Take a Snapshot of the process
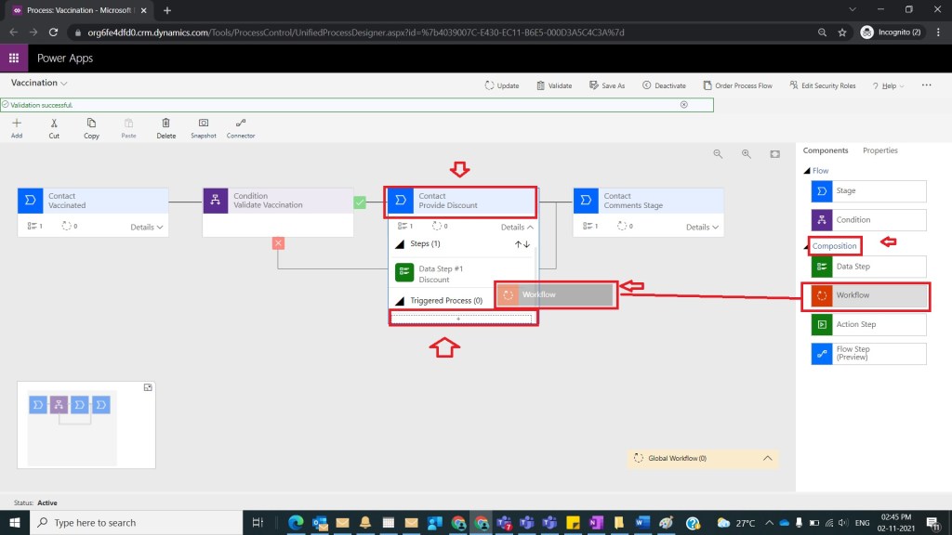The image size is (952, 535). [203, 127]
